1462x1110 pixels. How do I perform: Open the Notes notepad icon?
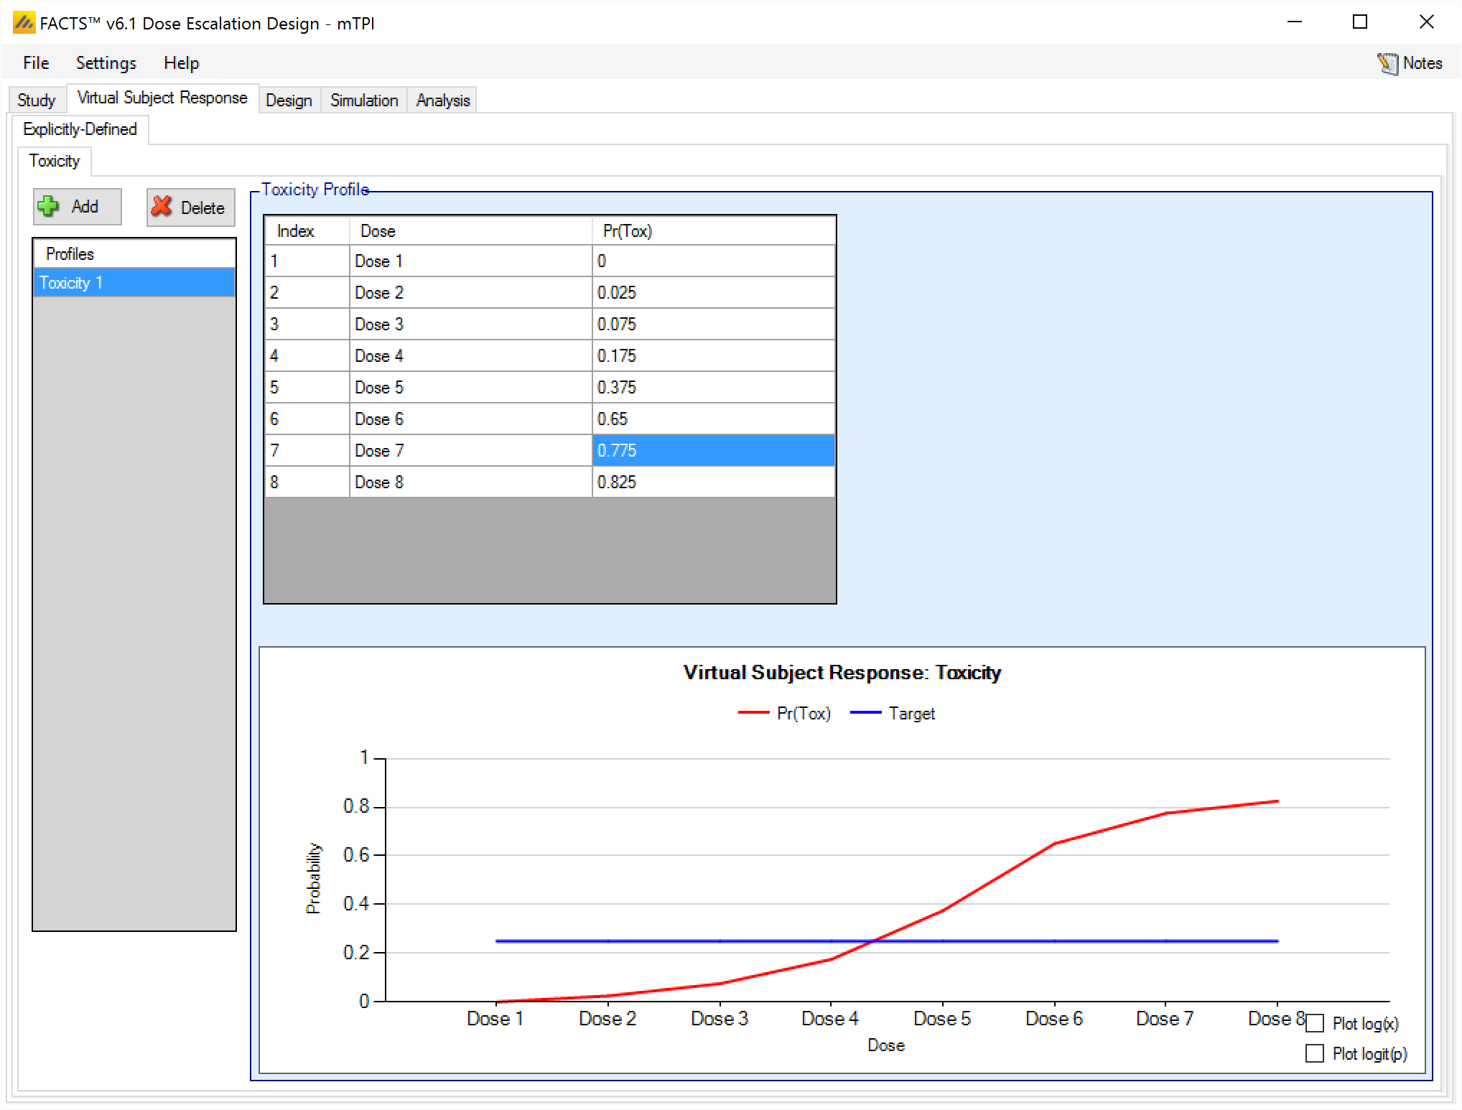(x=1387, y=64)
